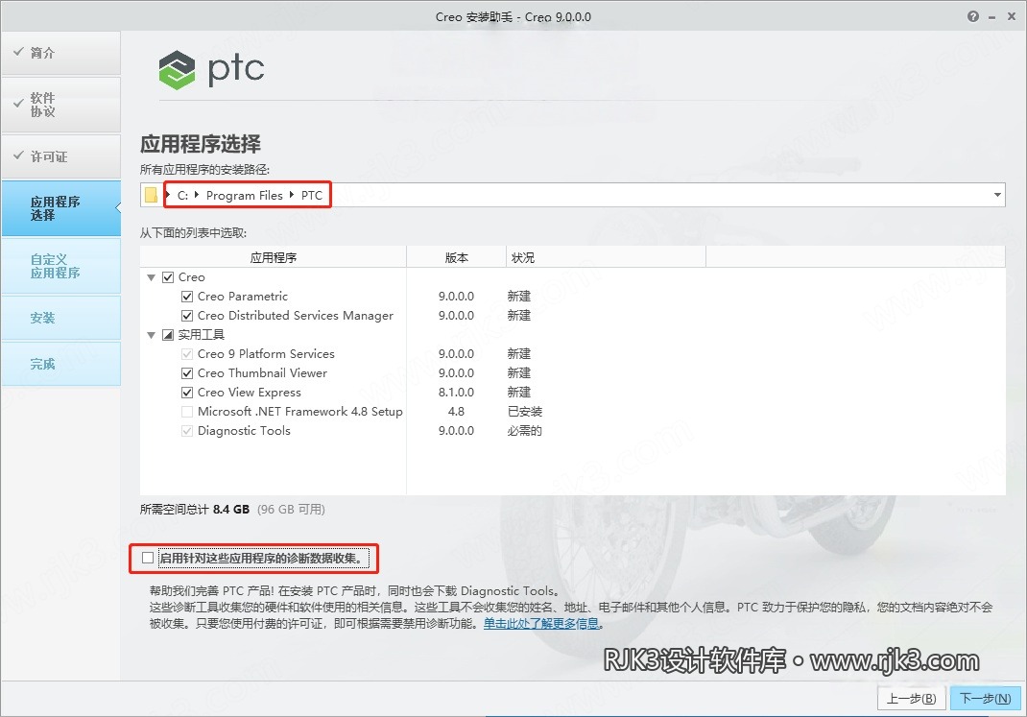1027x717 pixels.
Task: Enable diagnostic data collection checkbox
Action: point(148,558)
